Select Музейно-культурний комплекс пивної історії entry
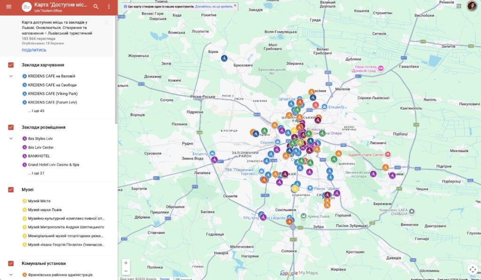 [x=66, y=219]
